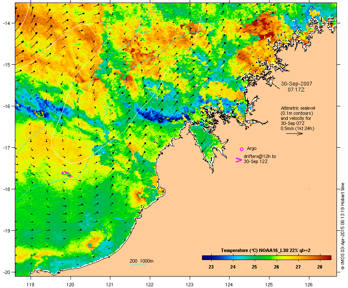Click the longitude axis label '122'

click(150, 285)
